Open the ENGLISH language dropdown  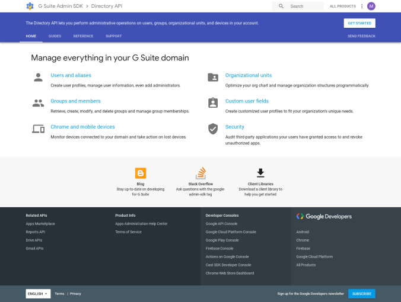(38, 294)
